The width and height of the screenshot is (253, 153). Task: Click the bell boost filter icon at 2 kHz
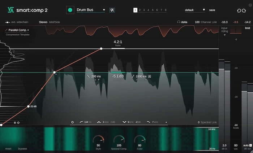[99, 122]
